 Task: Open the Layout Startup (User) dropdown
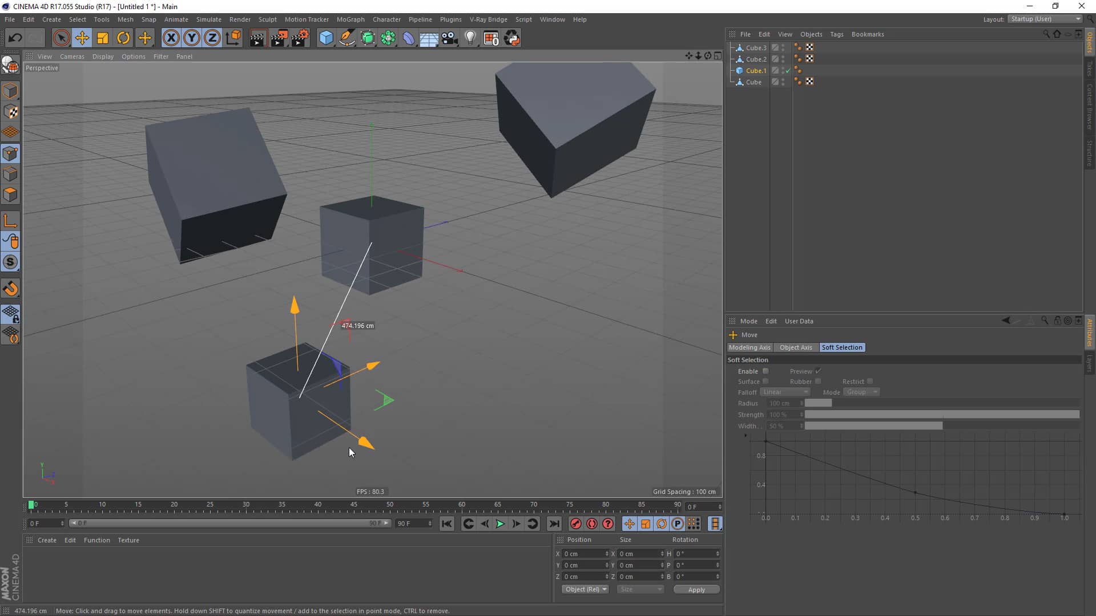tap(1043, 19)
